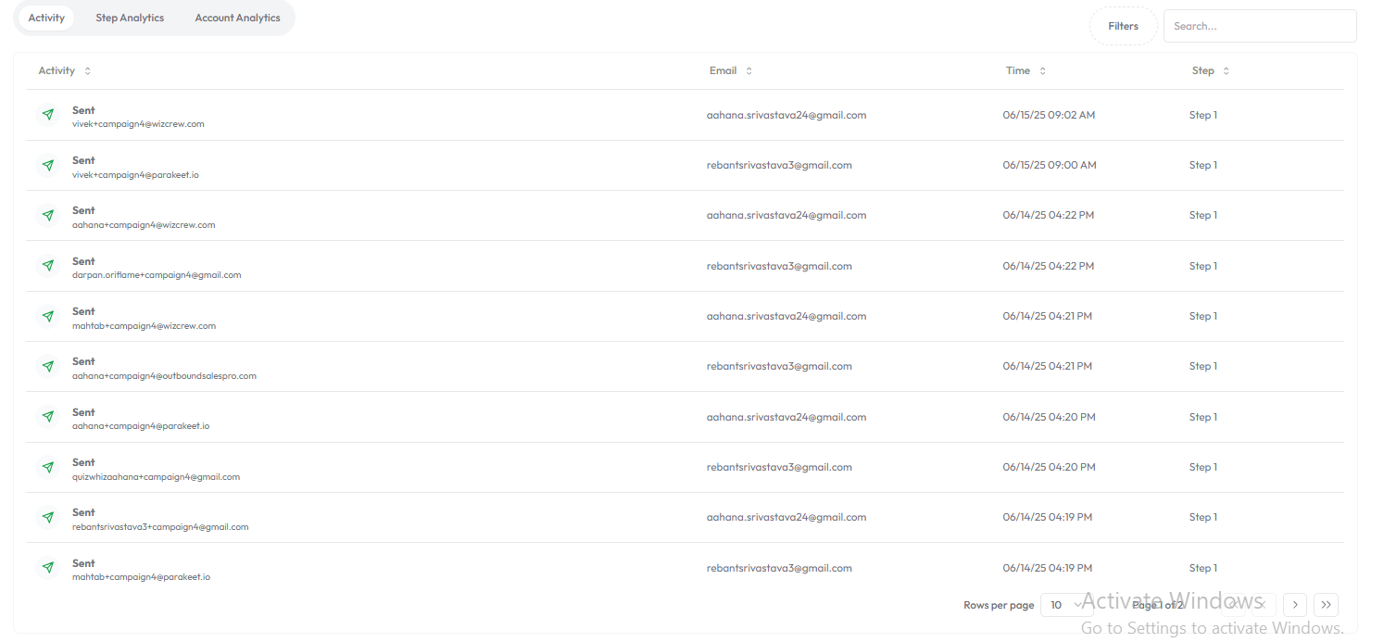
Task: Sort by Activity column sort icon
Action: pyautogui.click(x=88, y=71)
